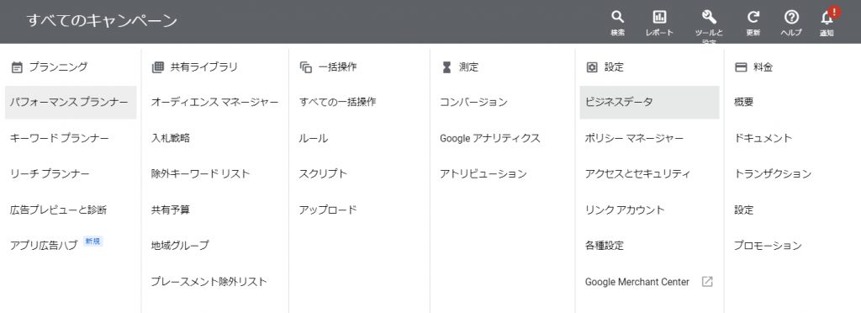Open the notification bell with red alert
The width and height of the screenshot is (861, 313).
828,17
